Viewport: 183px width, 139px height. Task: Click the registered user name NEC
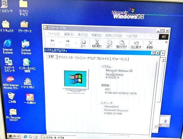[x=108, y=89]
